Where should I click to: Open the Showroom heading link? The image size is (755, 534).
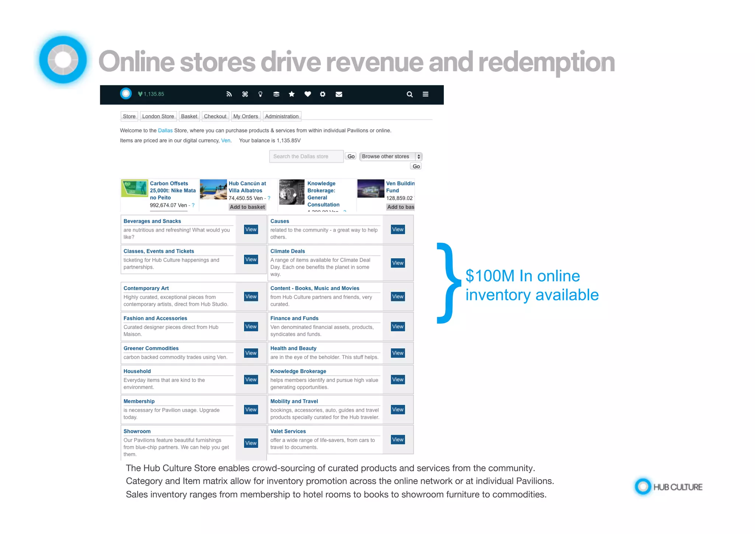pos(137,431)
